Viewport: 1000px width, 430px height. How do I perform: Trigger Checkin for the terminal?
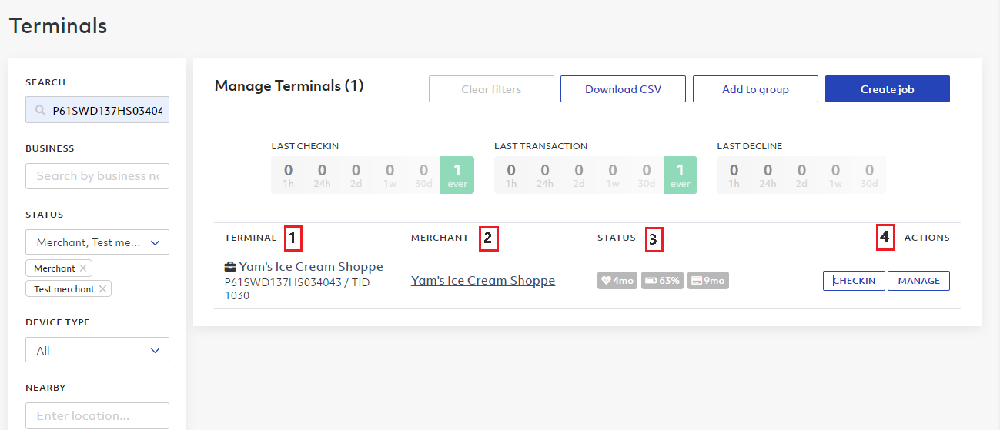coord(854,281)
